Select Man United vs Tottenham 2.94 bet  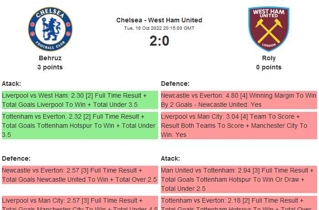point(238,179)
